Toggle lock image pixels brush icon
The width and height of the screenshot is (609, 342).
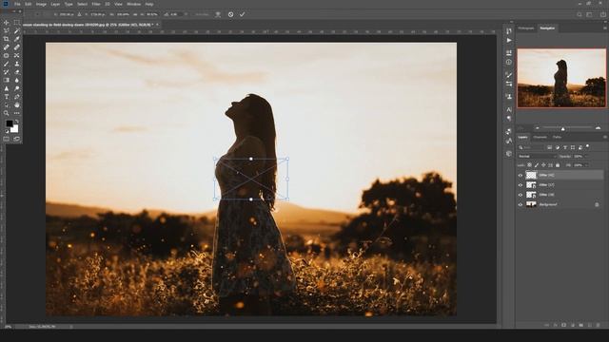coord(537,165)
